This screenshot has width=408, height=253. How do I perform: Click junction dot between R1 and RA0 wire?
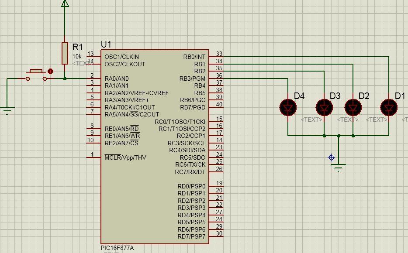click(65, 79)
